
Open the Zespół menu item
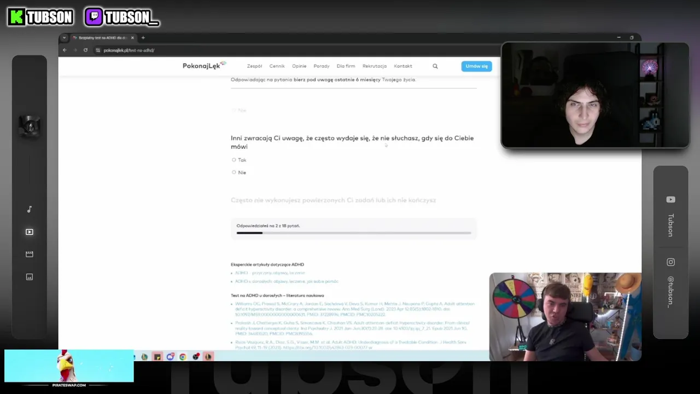(254, 66)
